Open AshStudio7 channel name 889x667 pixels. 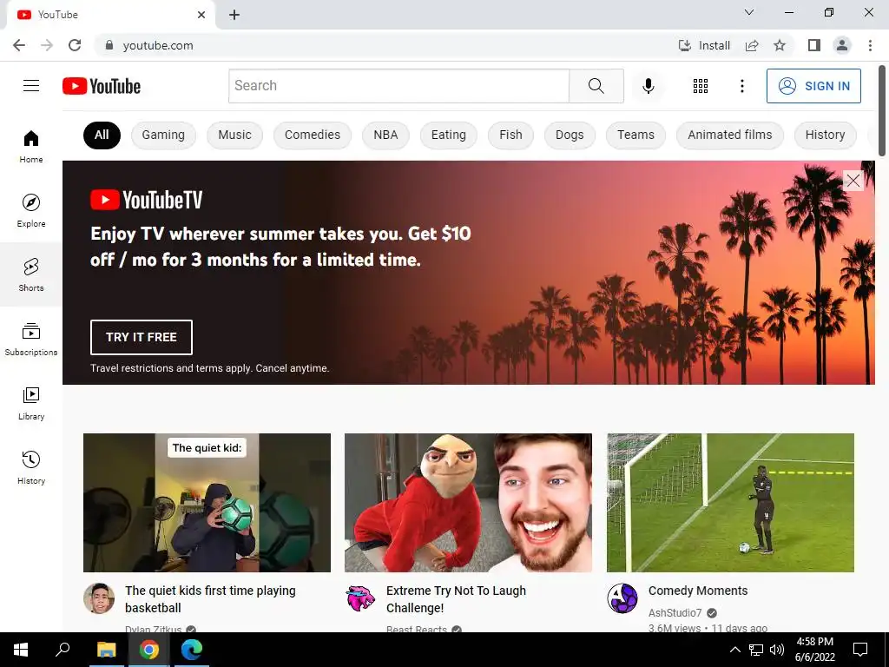[675, 613]
